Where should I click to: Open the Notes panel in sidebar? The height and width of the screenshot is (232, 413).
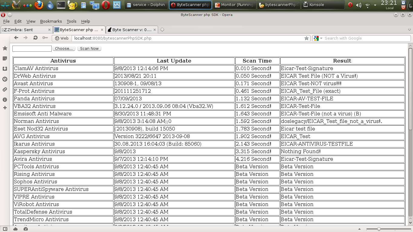point(5,58)
